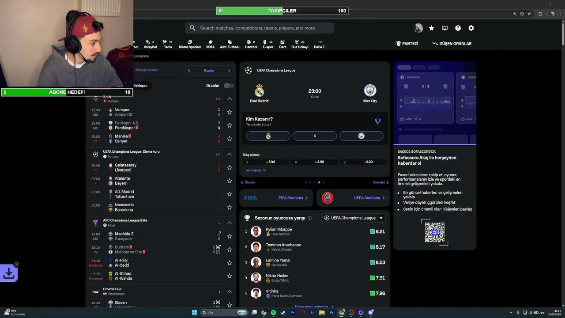Favorite the Manisa vs Sarıyer match
The width and height of the screenshot is (565, 318).
pos(230,139)
